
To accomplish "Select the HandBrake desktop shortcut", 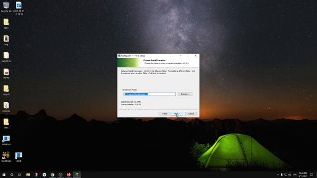I will (6, 157).
